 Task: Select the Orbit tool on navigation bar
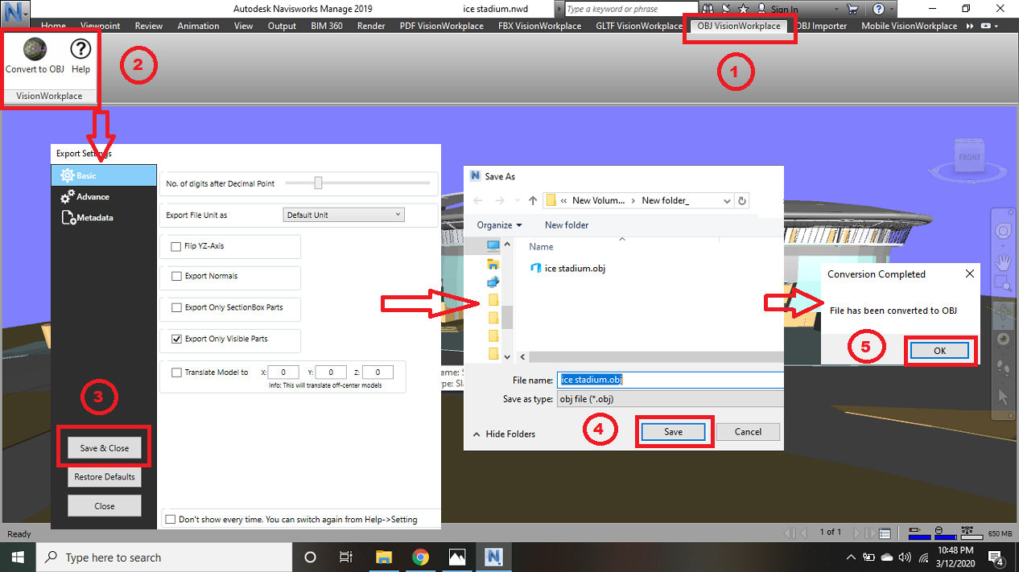tap(1003, 313)
